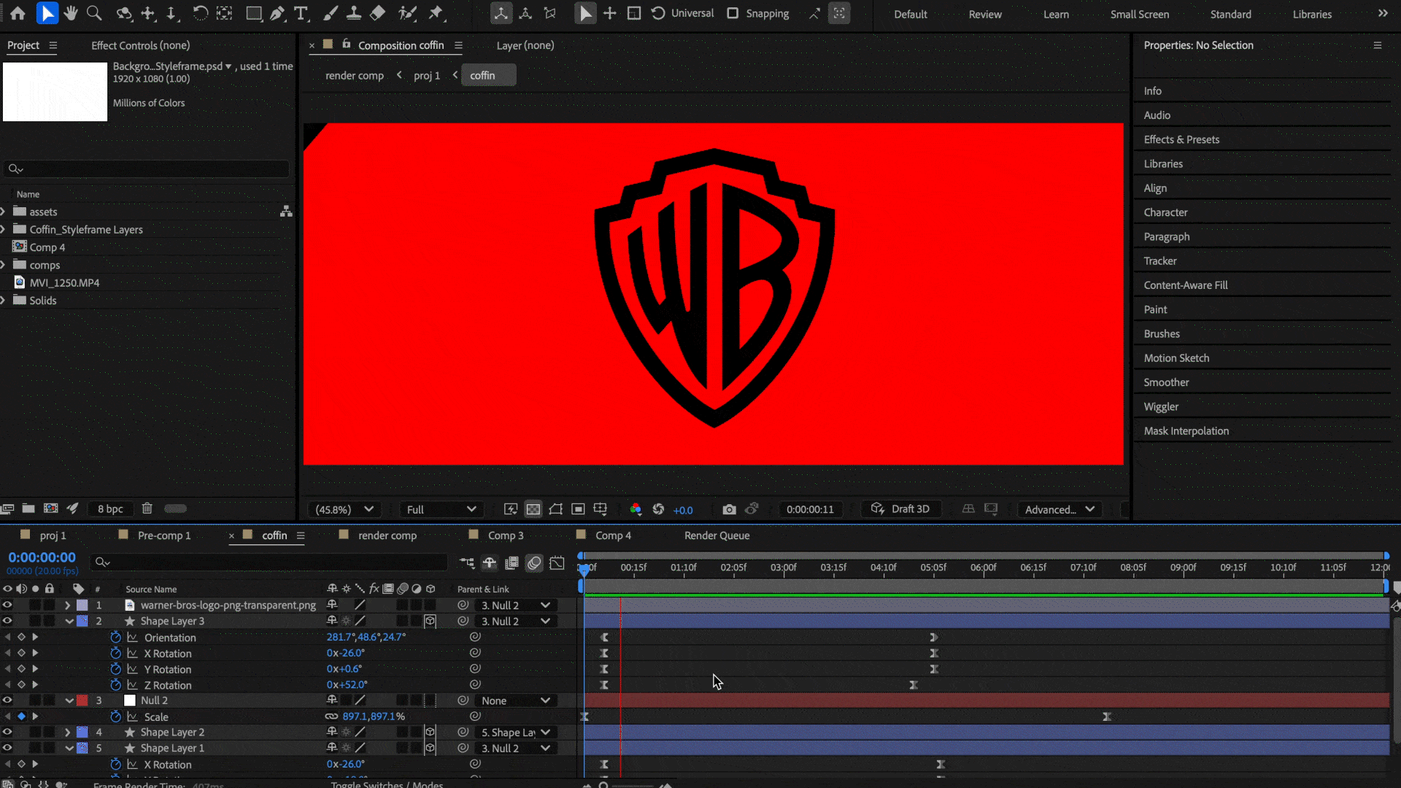Select the Puppet Pin tool
Image resolution: width=1401 pixels, height=788 pixels.
pos(436,13)
